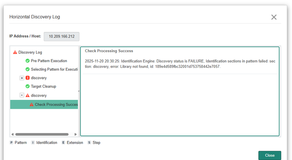This screenshot has width=292, height=160.
Task: Click the green check icon for Pre Pattern Execution
Action: pyautogui.click(x=28, y=61)
